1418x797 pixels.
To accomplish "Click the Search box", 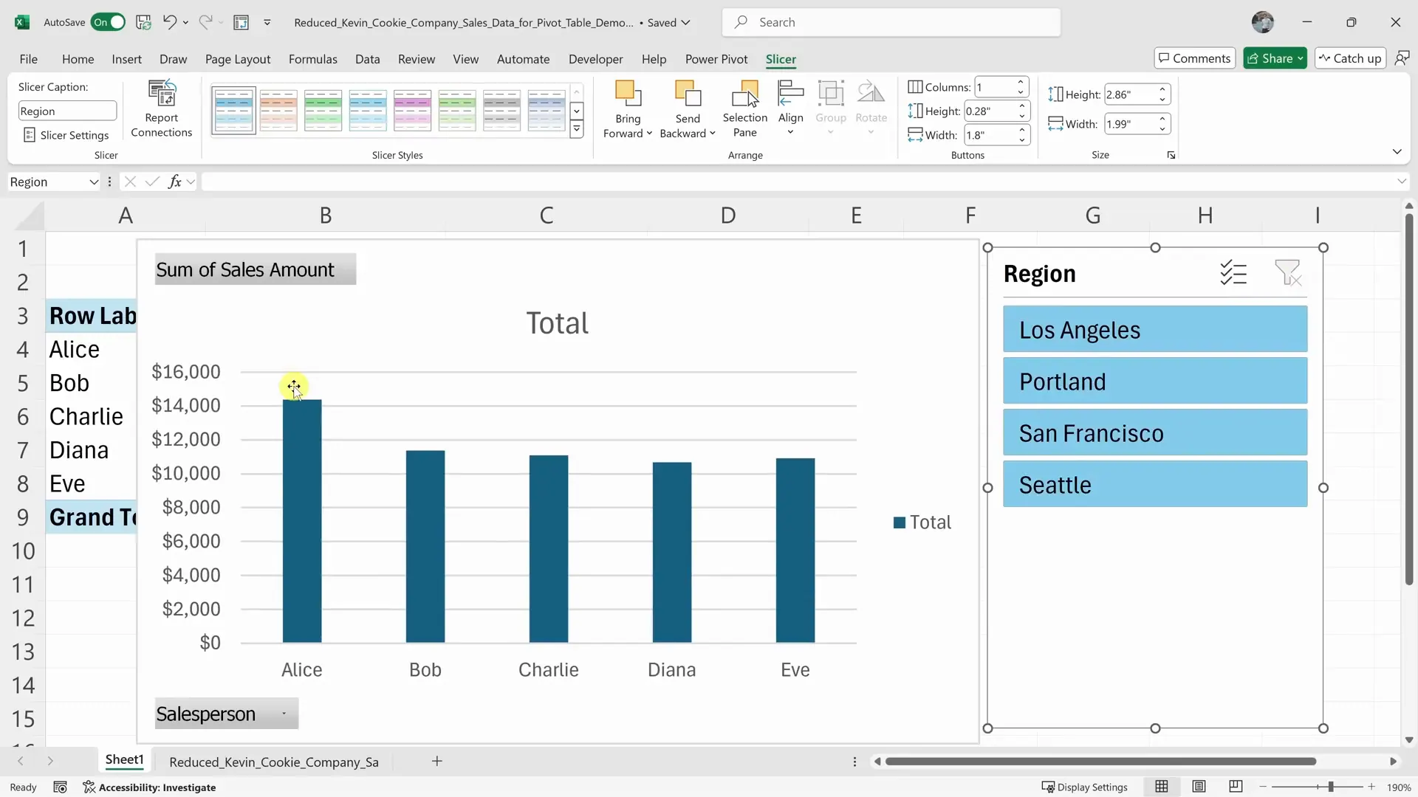I will coord(891,22).
